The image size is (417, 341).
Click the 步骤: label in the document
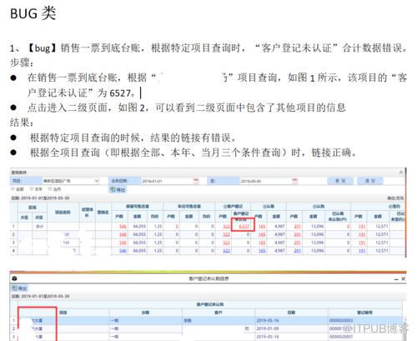coord(22,63)
